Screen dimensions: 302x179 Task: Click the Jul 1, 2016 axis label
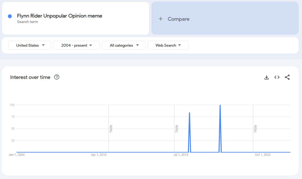181,155
